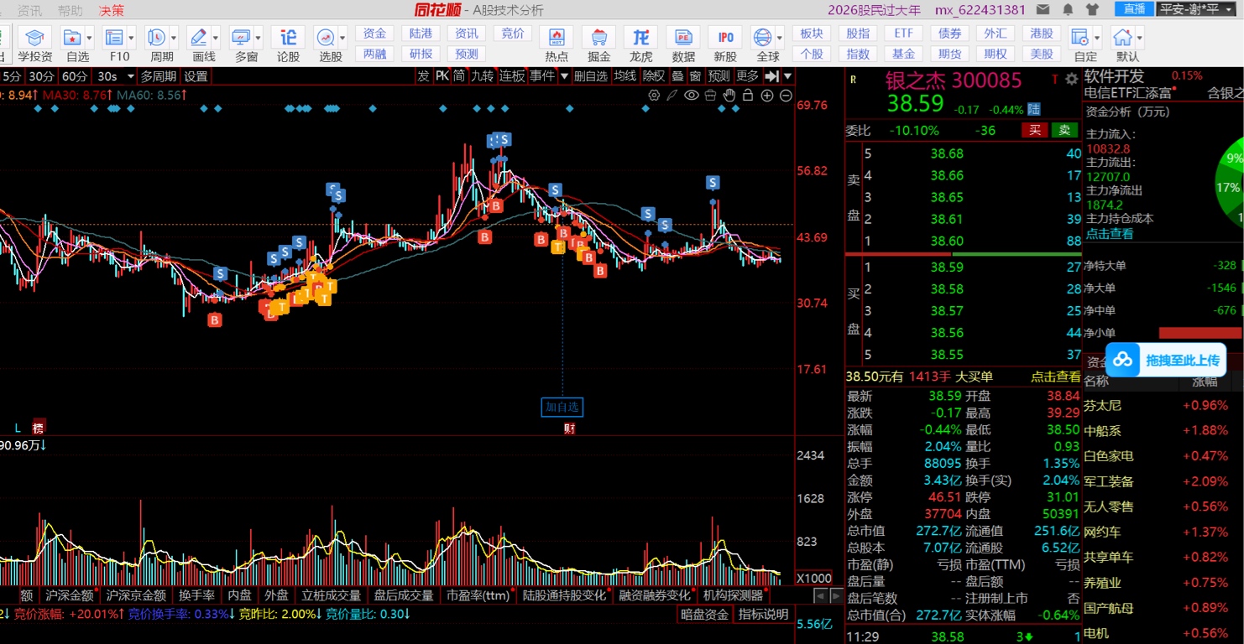Open the 帮助 menu
This screenshot has width=1244, height=644.
71,10
